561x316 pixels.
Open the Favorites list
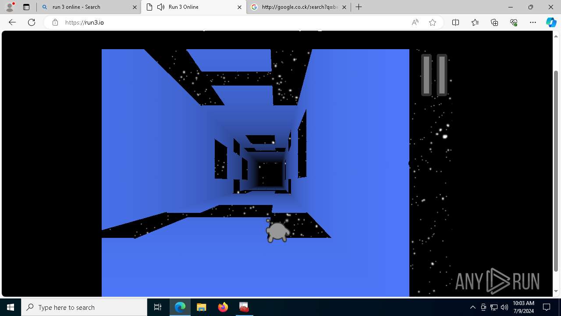tap(475, 22)
